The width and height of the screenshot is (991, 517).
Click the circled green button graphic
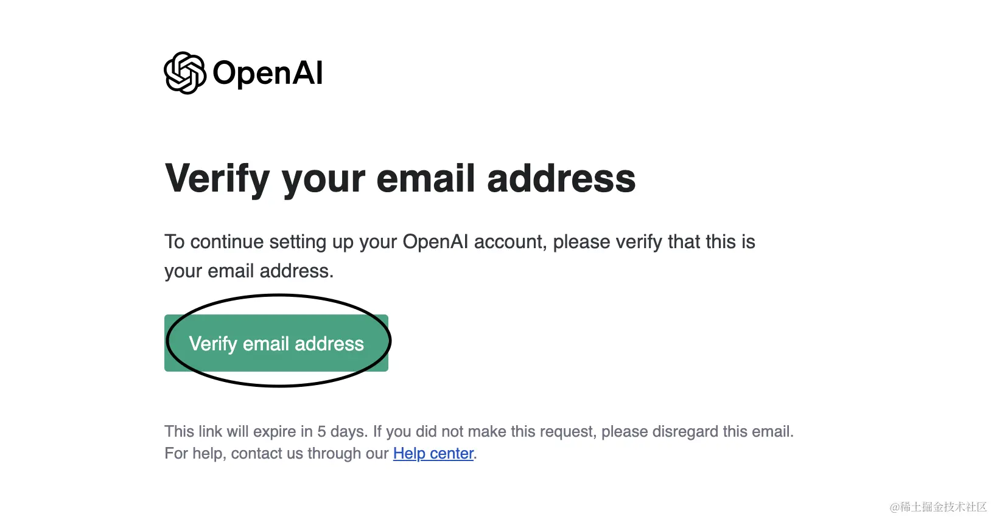[276, 342]
